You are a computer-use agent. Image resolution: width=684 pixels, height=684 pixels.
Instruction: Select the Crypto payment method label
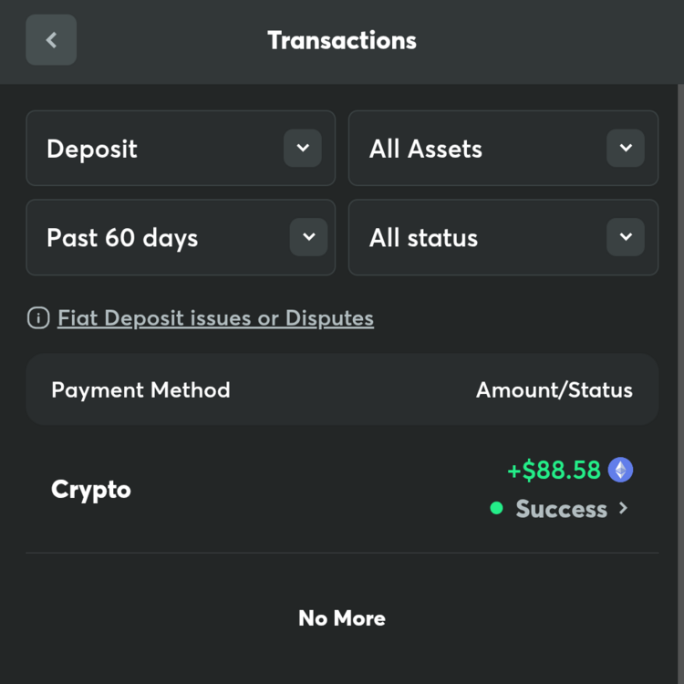91,490
